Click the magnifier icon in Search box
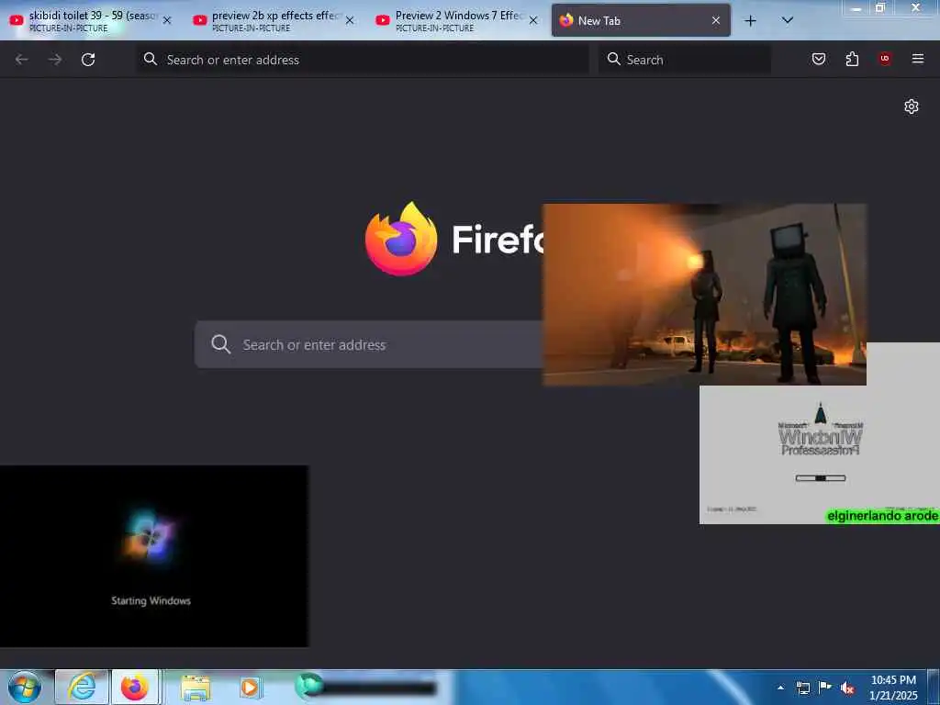 coord(614,59)
